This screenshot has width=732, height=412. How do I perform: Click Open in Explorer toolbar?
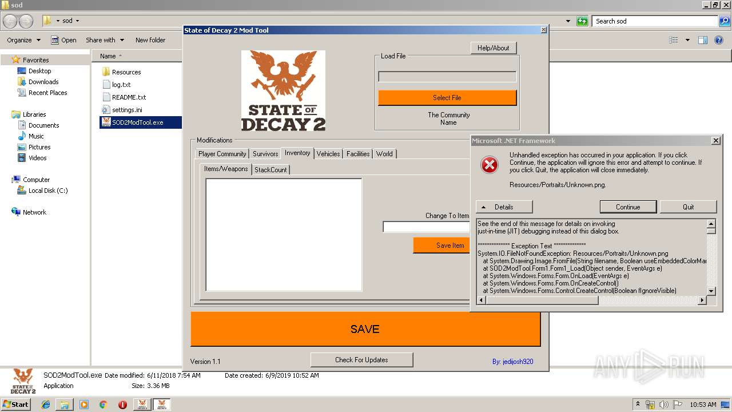click(63, 40)
